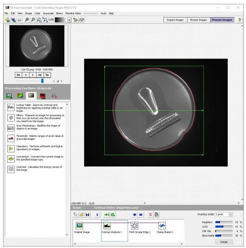Go to the next image in browser
The width and height of the screenshot is (246, 248).
point(33,74)
